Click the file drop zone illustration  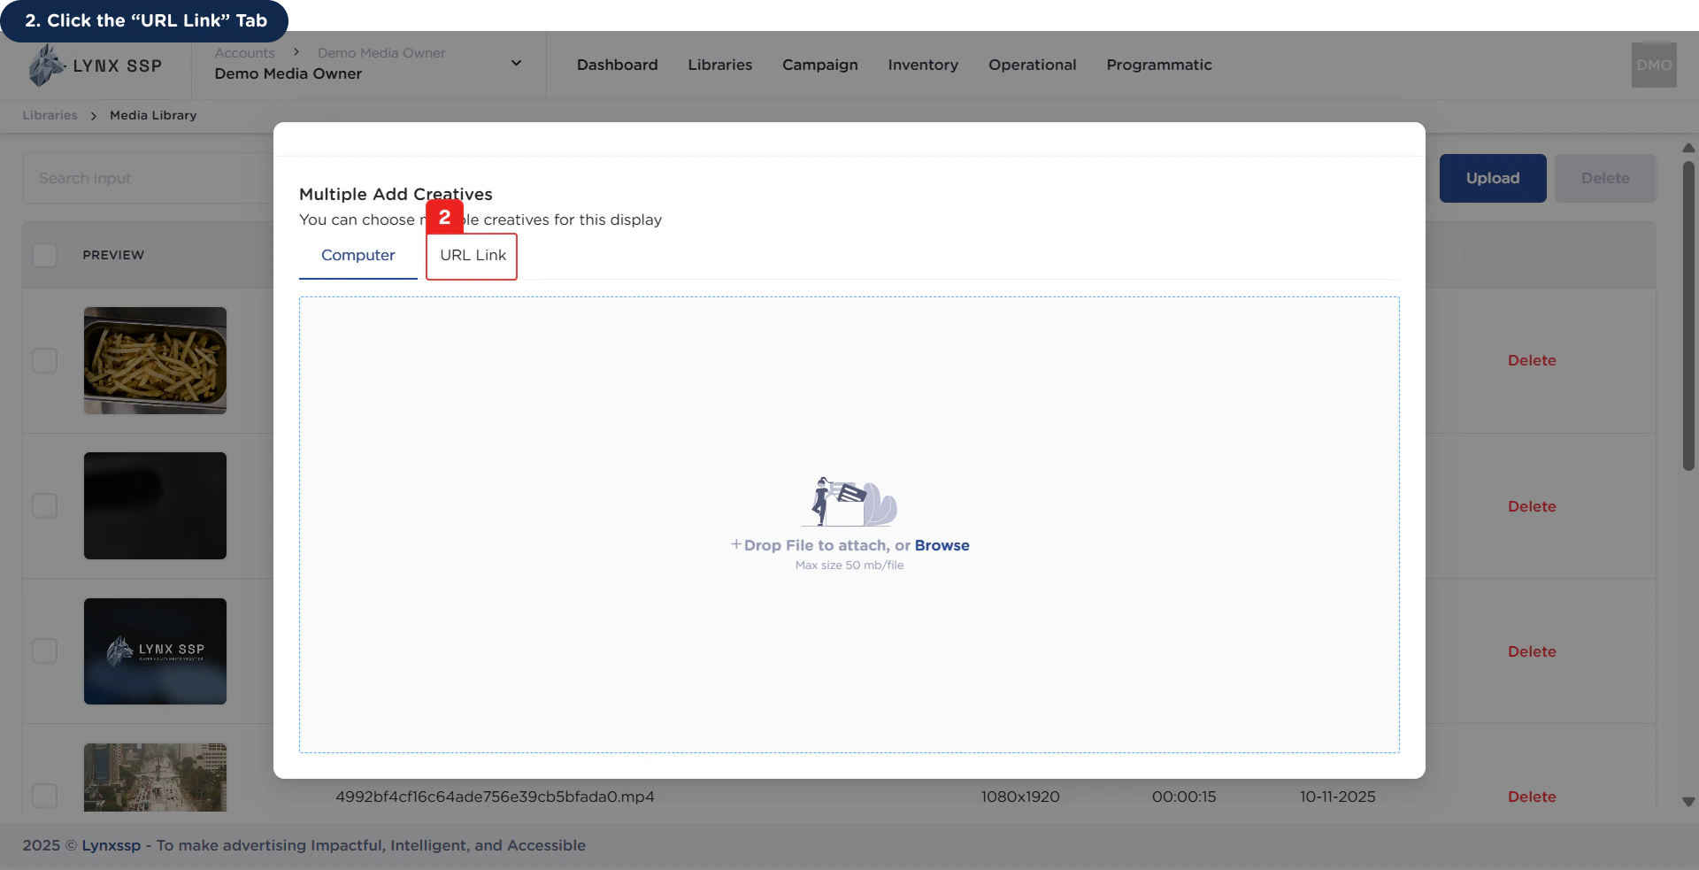(849, 502)
